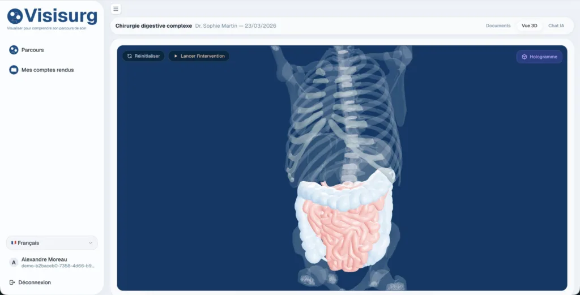Click the Chirurgie digestive complexe title
This screenshot has height=295, width=580.
[153, 26]
